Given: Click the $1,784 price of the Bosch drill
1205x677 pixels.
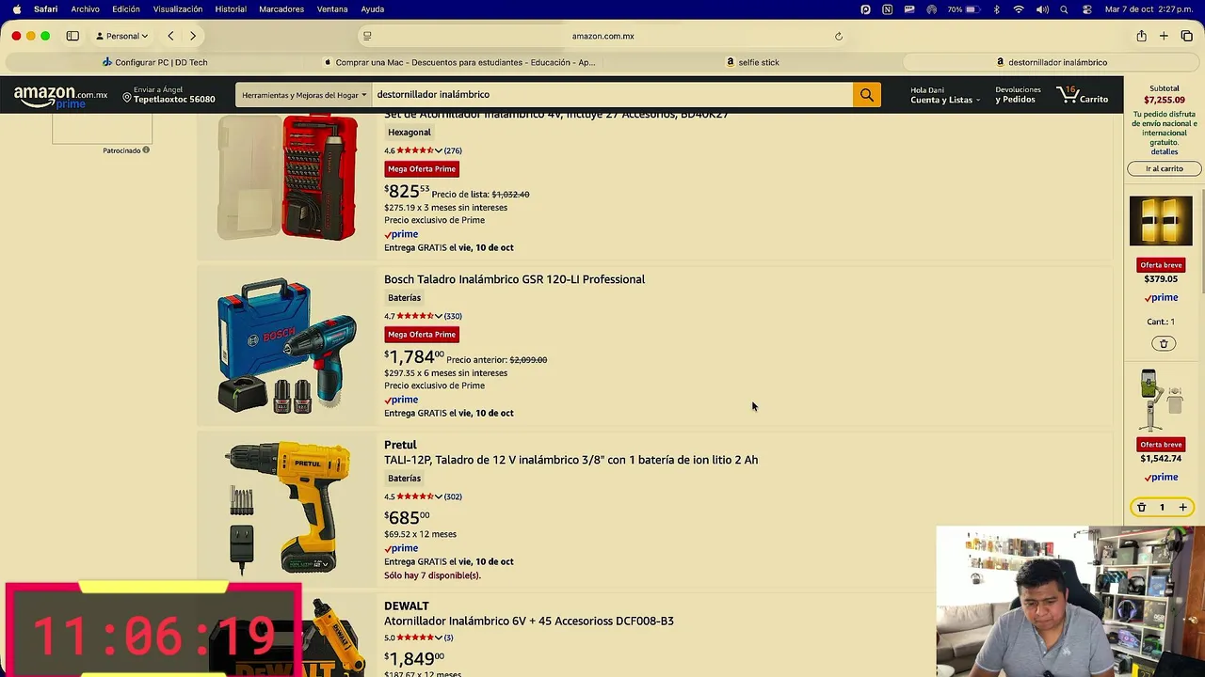Looking at the screenshot, I should tap(414, 356).
